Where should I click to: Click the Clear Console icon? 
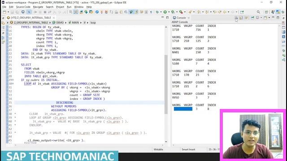(236, 18)
